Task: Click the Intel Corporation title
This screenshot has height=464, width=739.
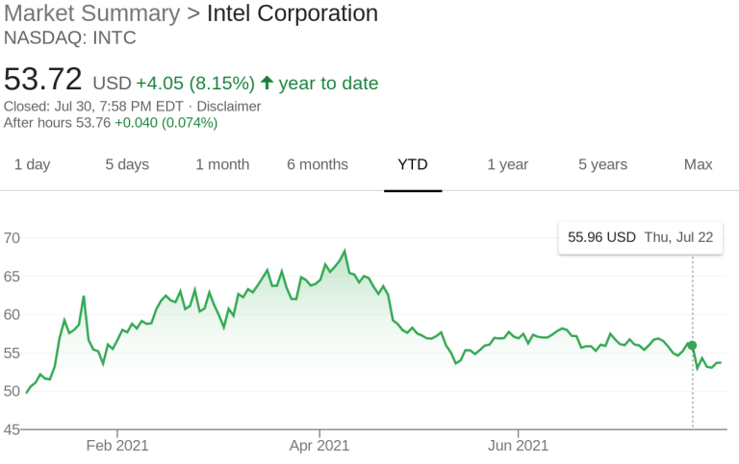Action: pyautogui.click(x=293, y=13)
